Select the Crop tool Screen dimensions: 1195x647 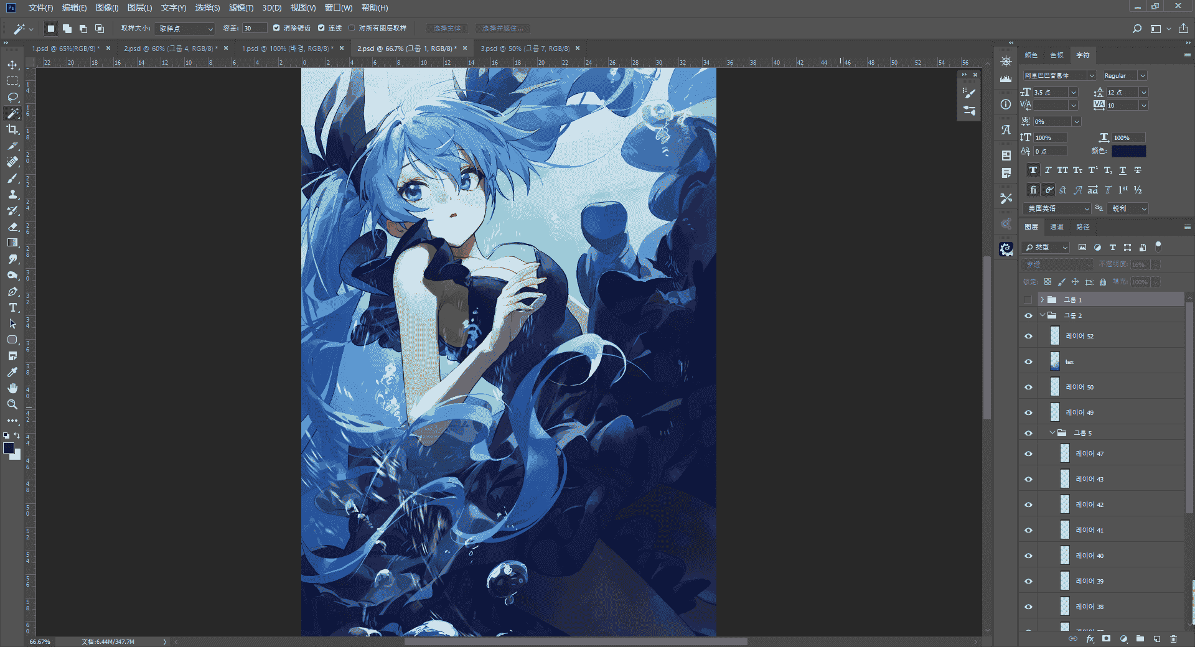coord(12,129)
